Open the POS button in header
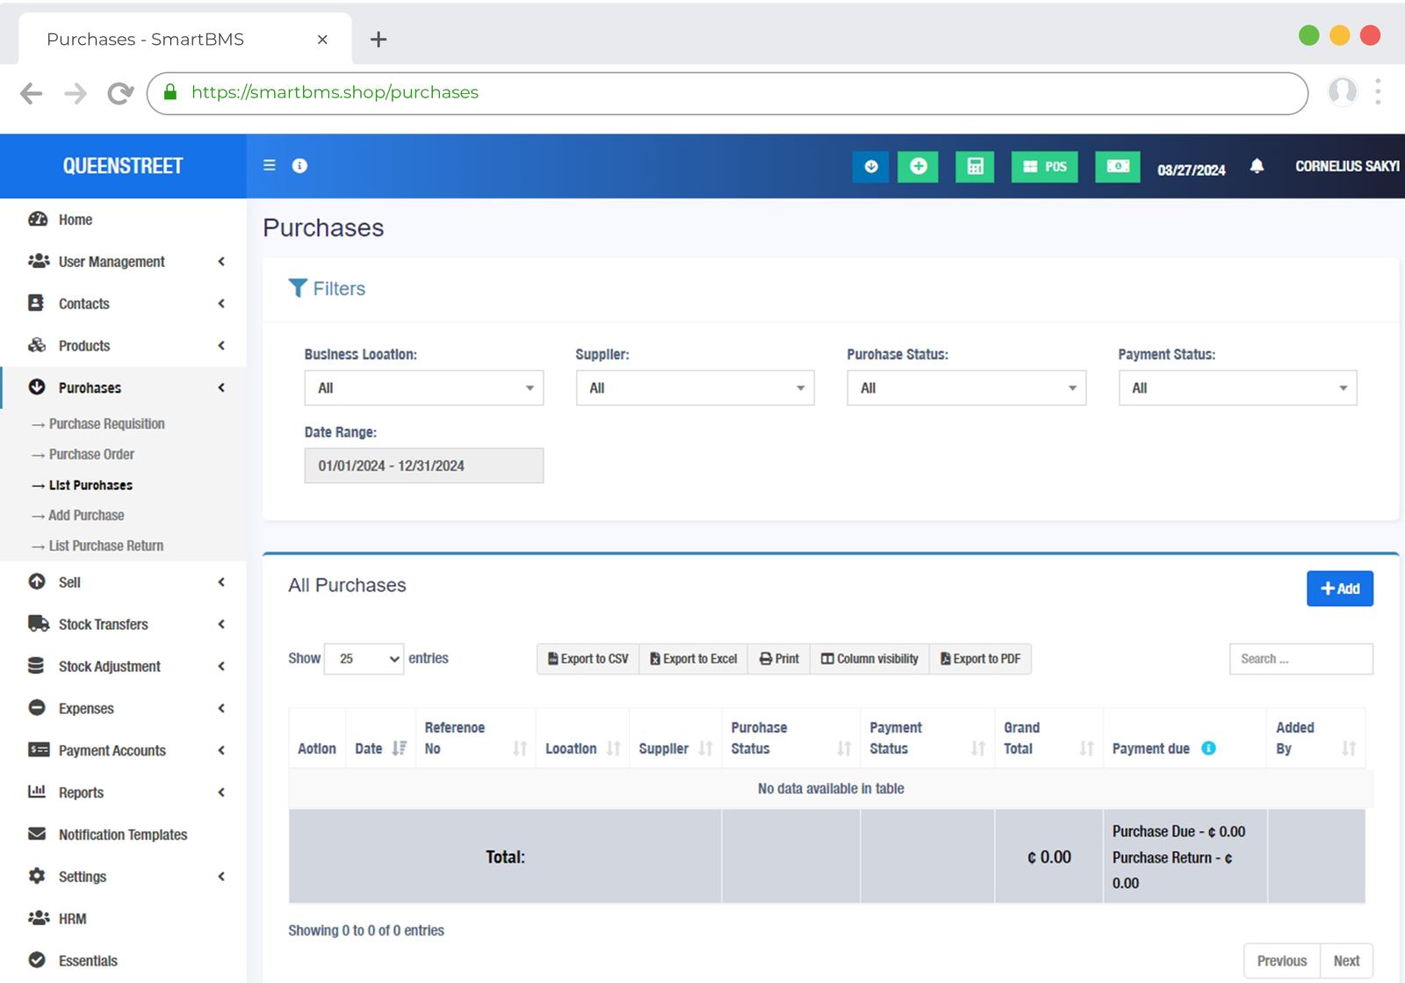The image size is (1405, 983). coord(1044,167)
